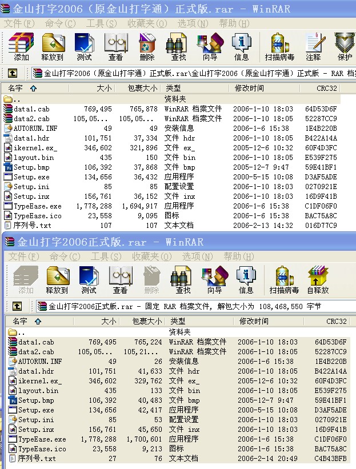
Task: Open the 帮助(H) menu in the lower window
Action: [x=239, y=256]
